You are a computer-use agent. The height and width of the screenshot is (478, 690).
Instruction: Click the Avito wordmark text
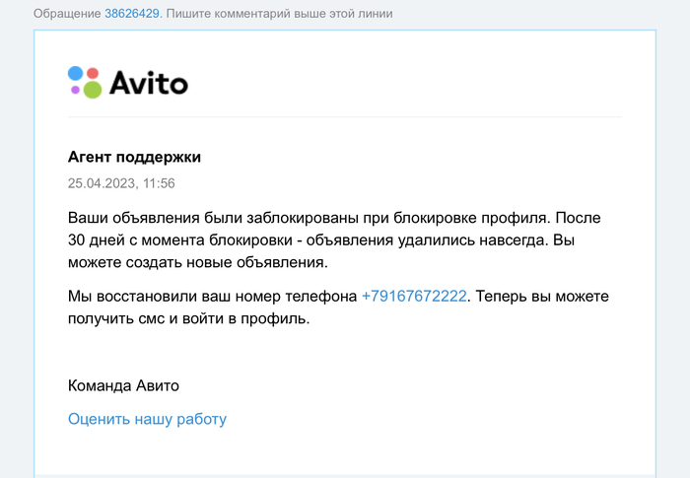(148, 82)
